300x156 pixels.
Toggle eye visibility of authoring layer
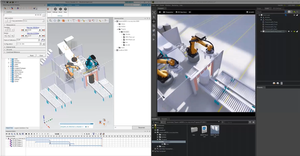point(289,32)
